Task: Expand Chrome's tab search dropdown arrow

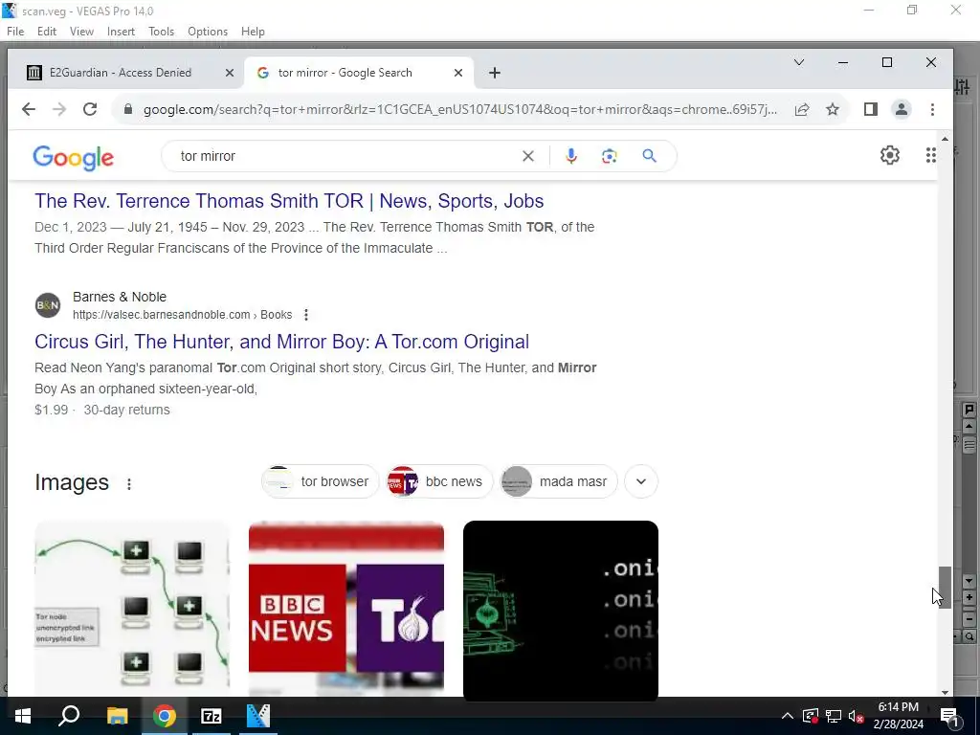Action: pos(799,62)
